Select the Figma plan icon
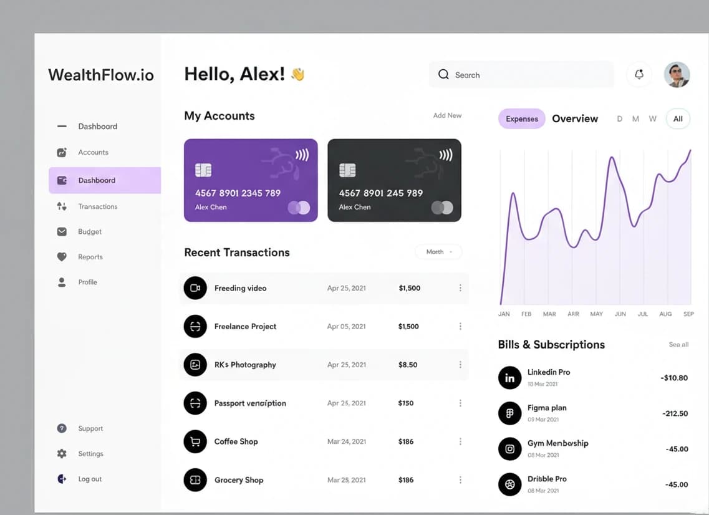This screenshot has height=515, width=709. [509, 413]
